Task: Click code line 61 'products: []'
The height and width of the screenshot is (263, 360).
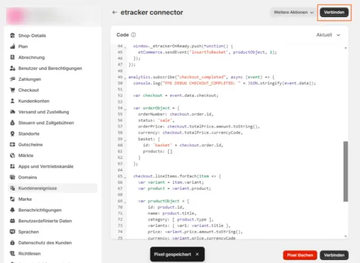Action: (x=158, y=151)
